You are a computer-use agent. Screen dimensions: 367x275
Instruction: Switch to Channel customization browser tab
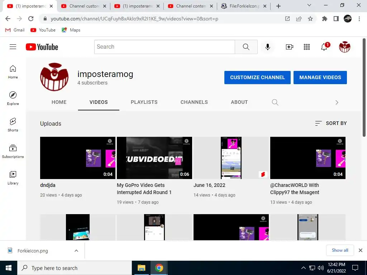pyautogui.click(x=84, y=6)
